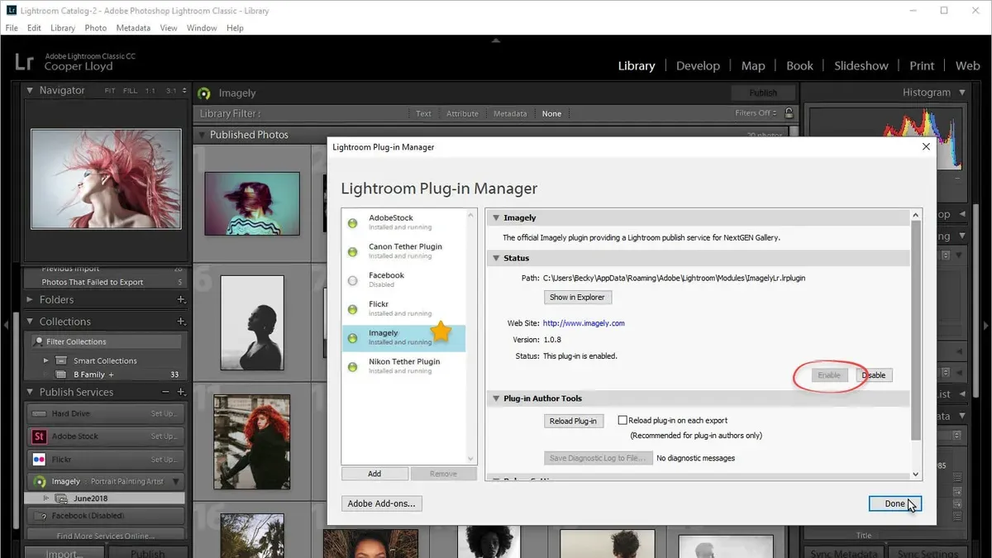Click the Adobe Add-ons button
Viewport: 992px width, 558px height.
(x=382, y=503)
